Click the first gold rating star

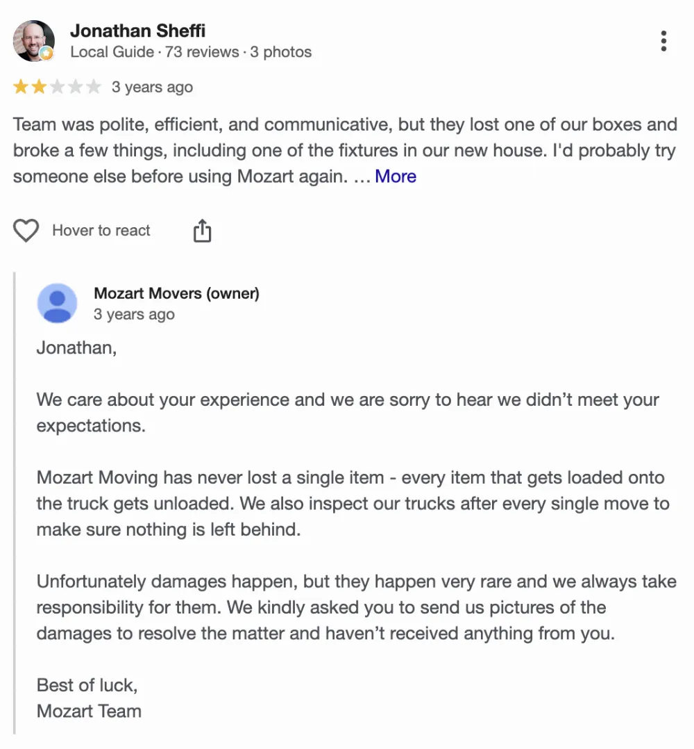[x=21, y=87]
